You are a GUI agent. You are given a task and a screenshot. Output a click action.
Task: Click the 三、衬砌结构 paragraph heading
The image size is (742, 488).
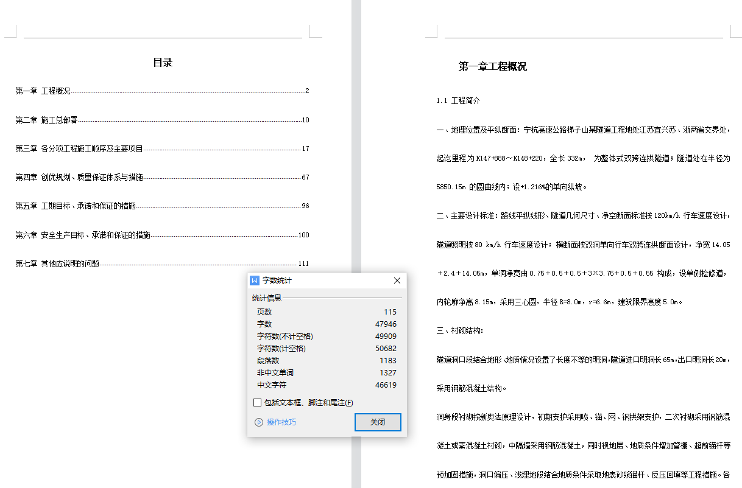coord(460,331)
